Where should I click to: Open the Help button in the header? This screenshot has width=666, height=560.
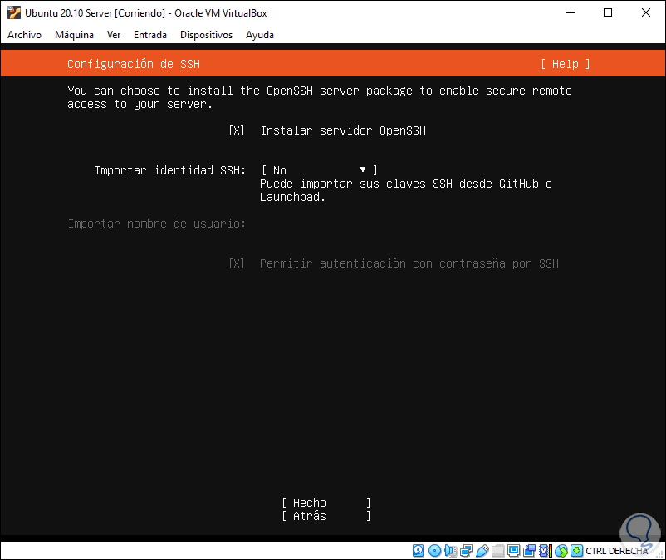(566, 64)
